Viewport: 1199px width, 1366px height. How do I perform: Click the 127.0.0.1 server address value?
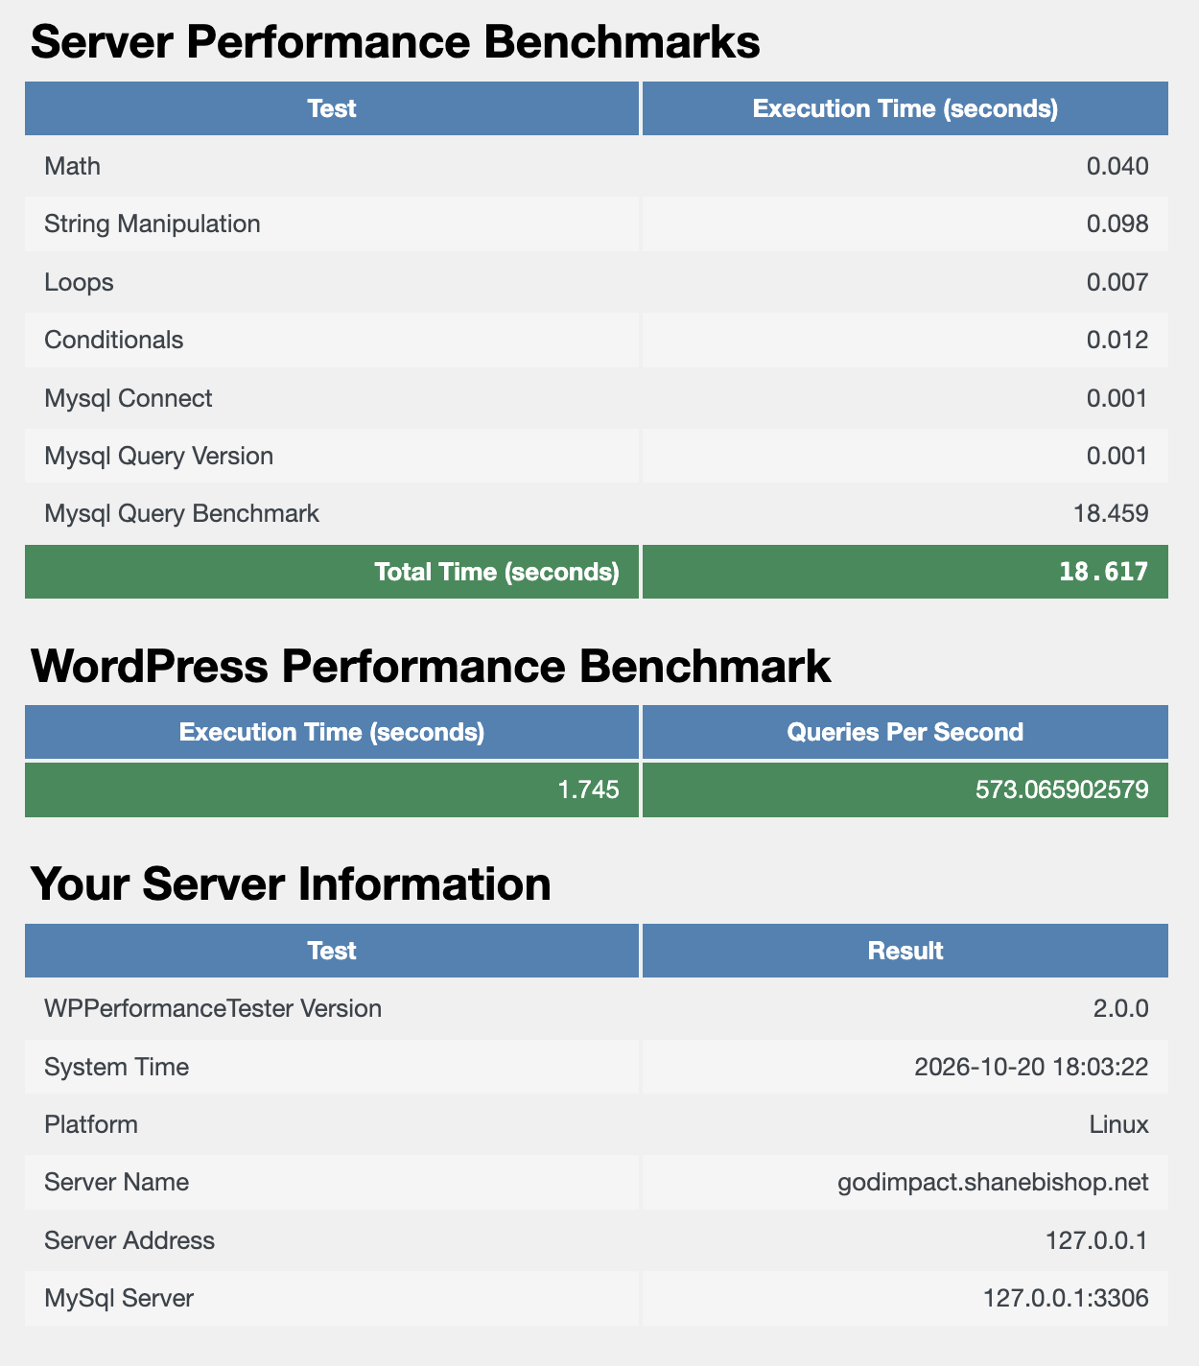(1096, 1240)
